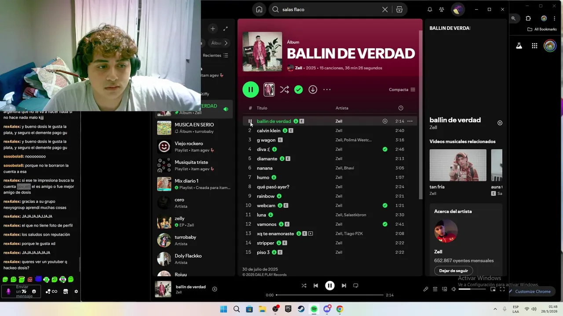Expand Your Library with the arrows icon

tap(226, 29)
